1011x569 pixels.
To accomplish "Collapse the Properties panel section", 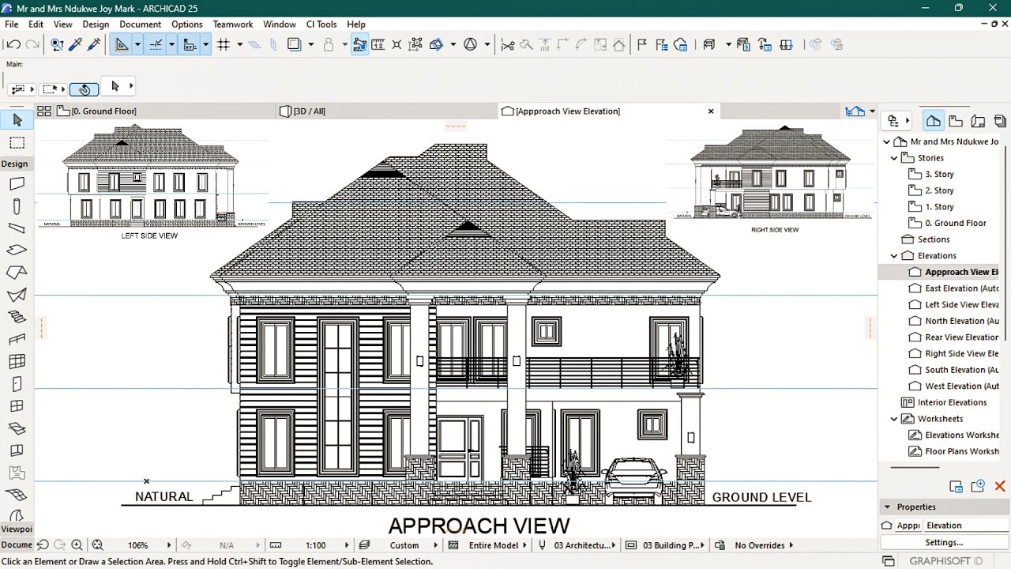I will tap(887, 507).
